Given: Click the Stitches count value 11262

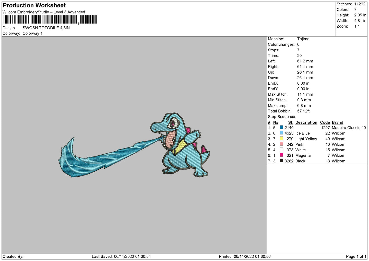Looking at the screenshot, I should 360,4.
